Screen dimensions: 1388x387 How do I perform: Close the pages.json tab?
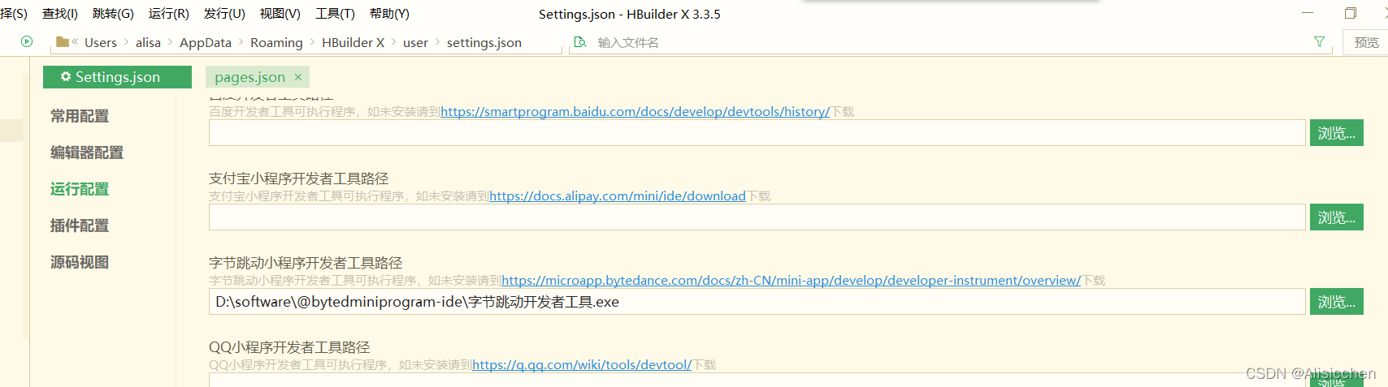point(298,77)
